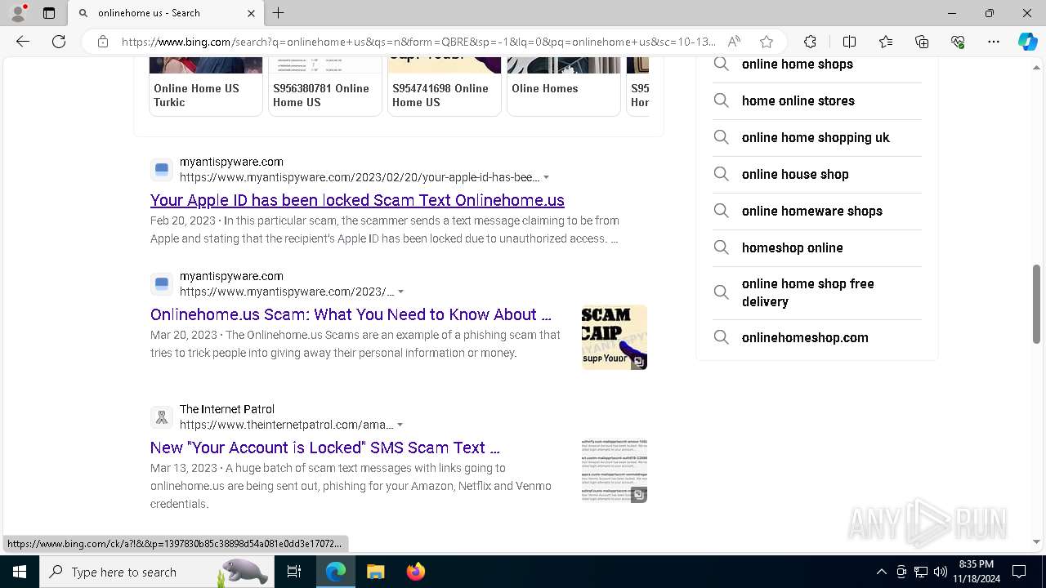
Task: Open Your Apple ID has been locked result
Action: point(357,200)
